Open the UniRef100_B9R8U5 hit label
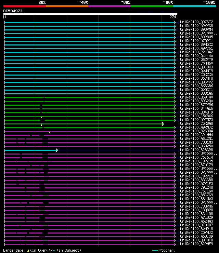Viewport: 219px width, 253px height. (x=196, y=37)
